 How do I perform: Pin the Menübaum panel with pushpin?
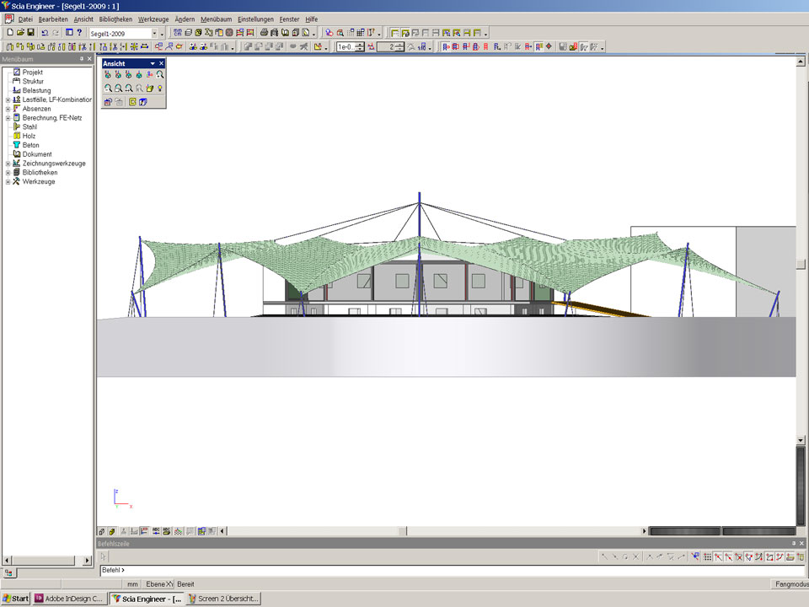tap(82, 59)
